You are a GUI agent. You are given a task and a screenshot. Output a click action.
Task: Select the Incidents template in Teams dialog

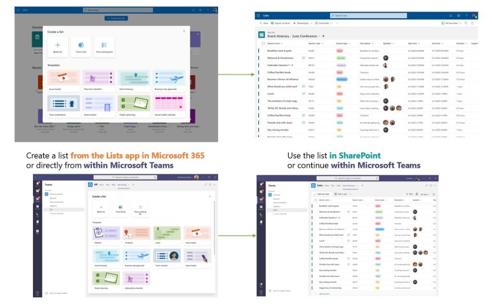(137, 235)
